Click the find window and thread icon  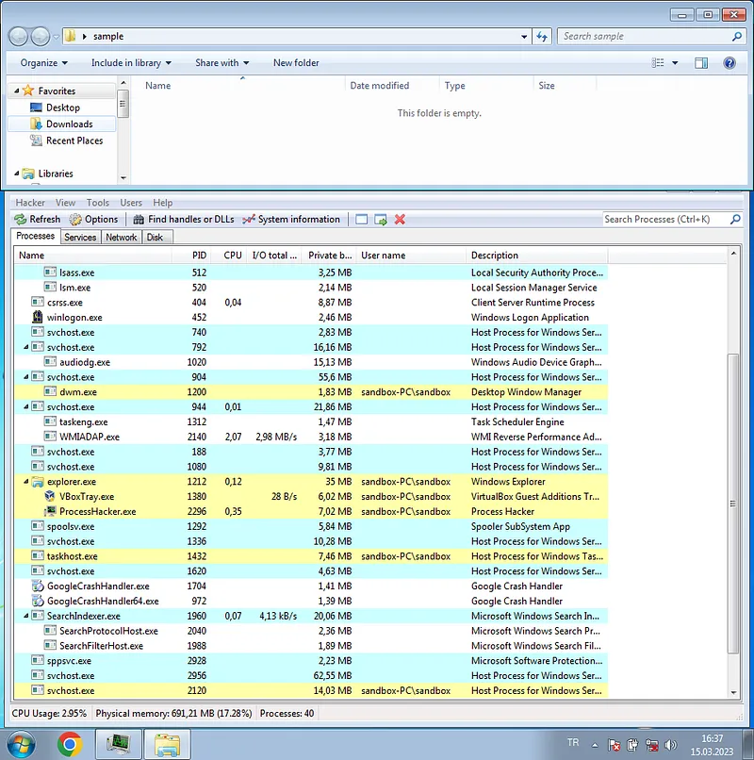[381, 220]
